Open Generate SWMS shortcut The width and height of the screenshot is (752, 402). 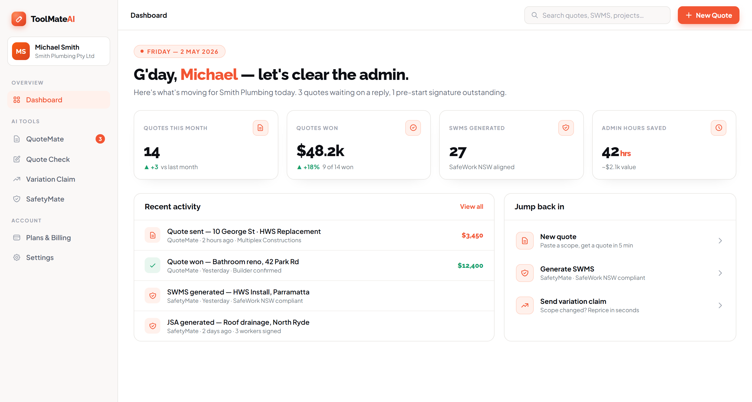point(620,273)
